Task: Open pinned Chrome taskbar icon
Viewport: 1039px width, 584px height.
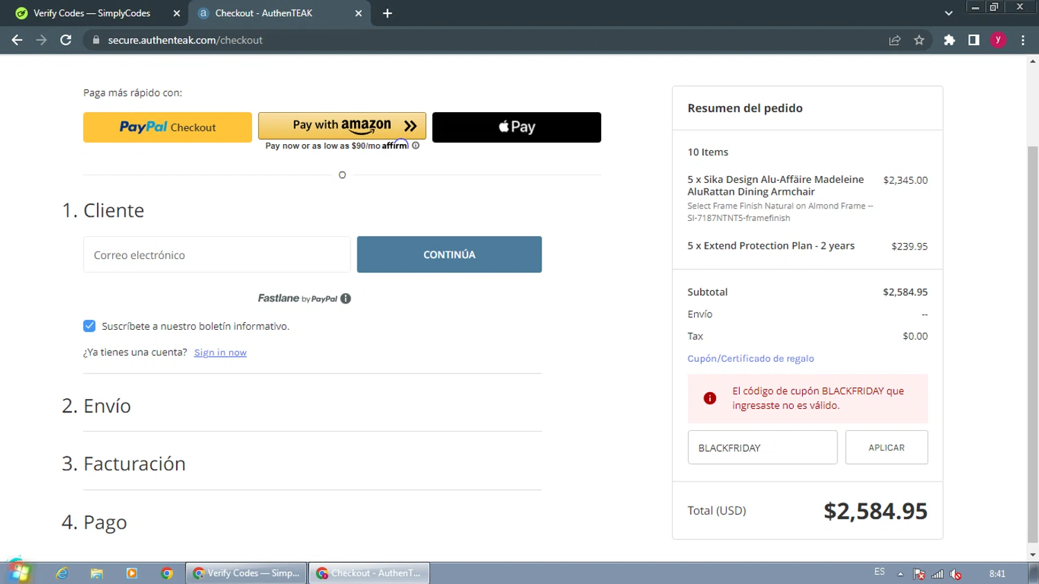Action: coord(167,574)
